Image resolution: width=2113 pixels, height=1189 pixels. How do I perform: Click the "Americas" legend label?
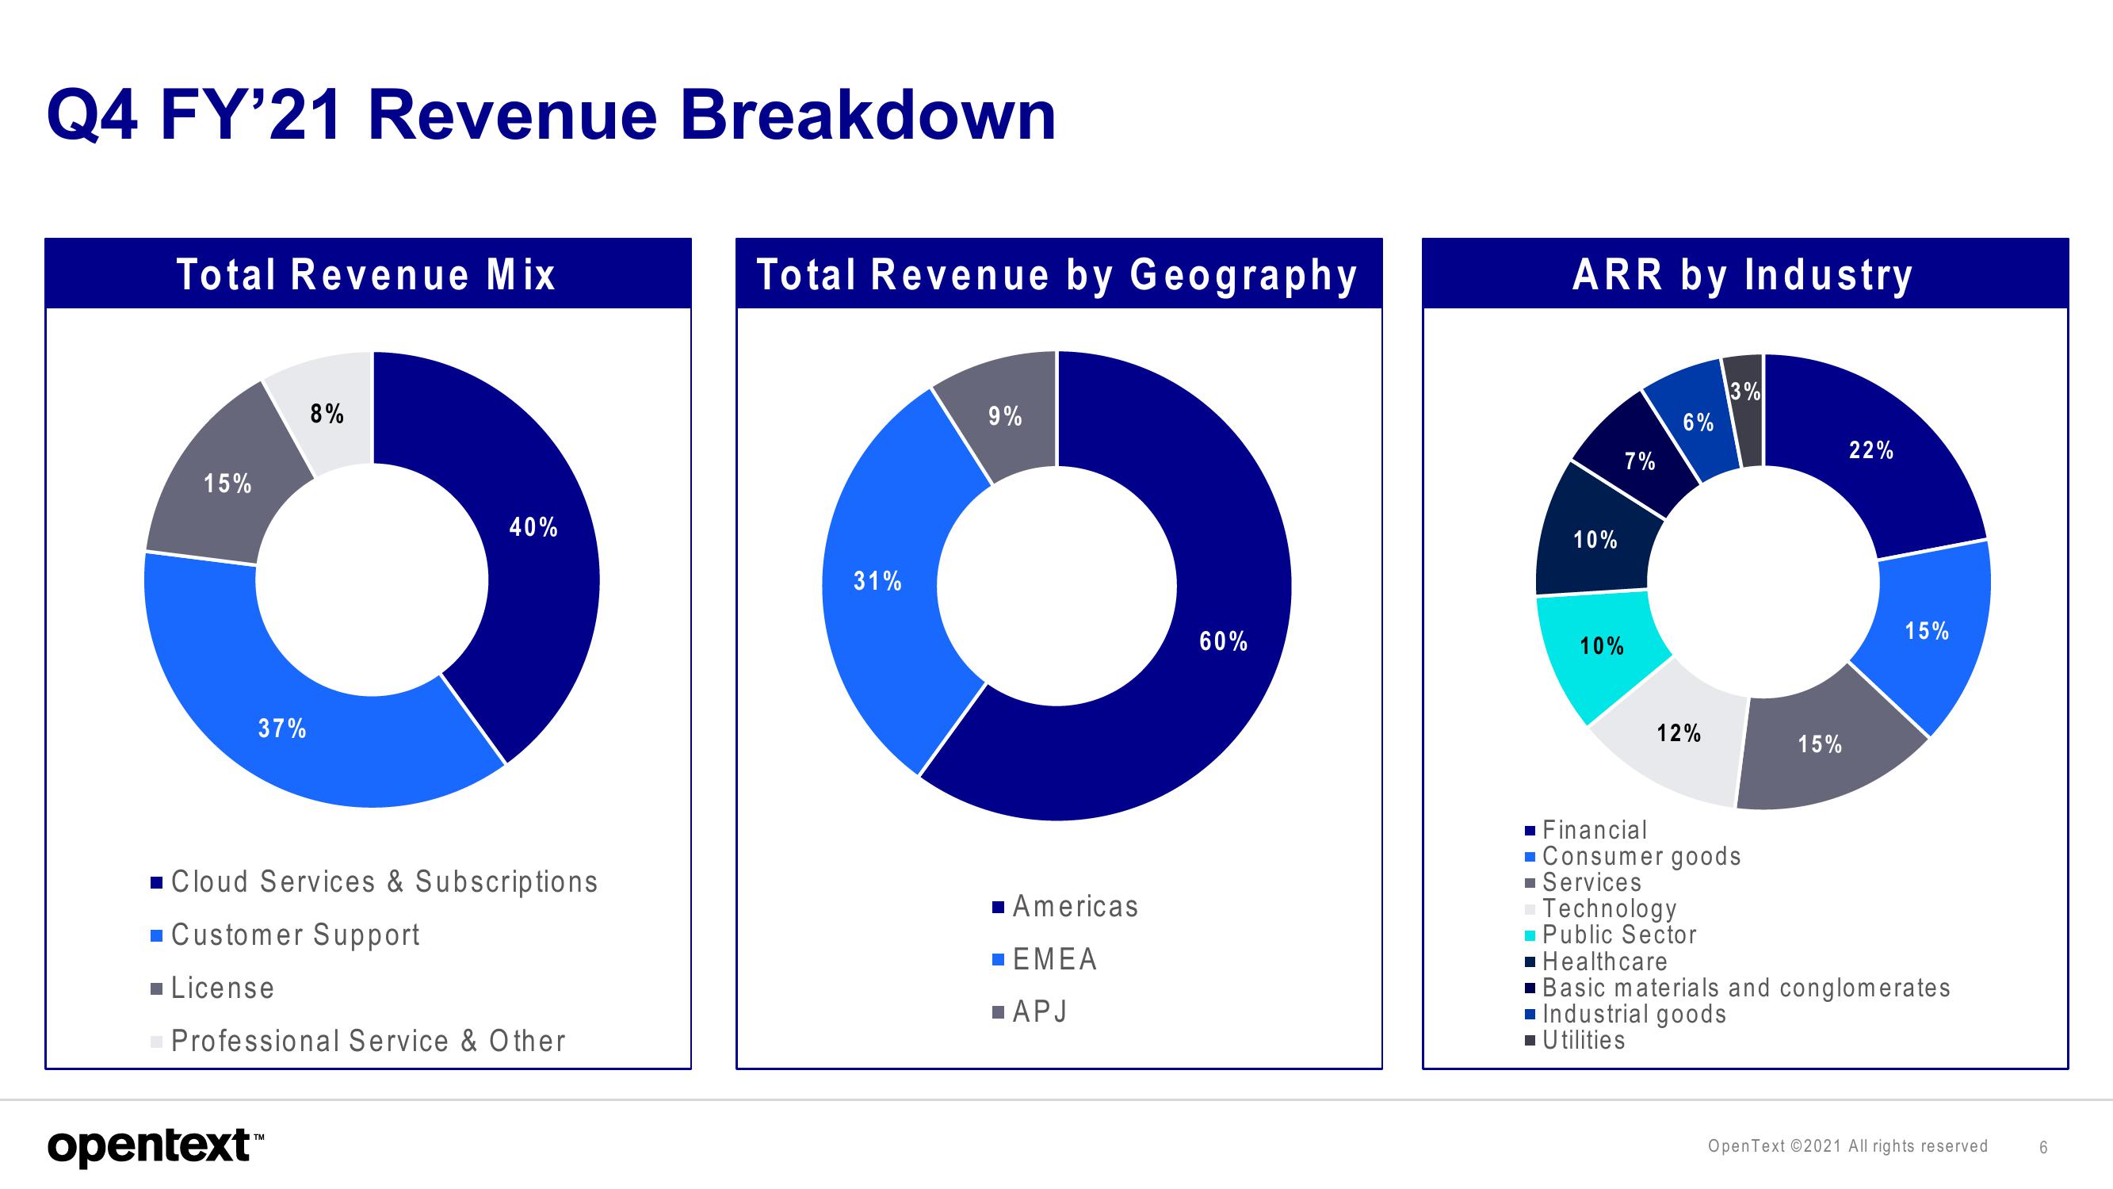(1076, 907)
